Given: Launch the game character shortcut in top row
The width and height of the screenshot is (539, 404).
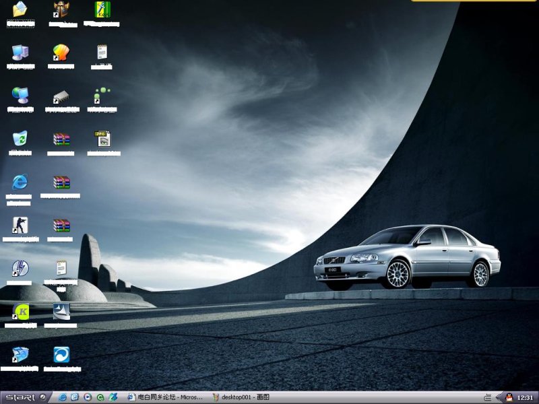Looking at the screenshot, I should (x=59, y=10).
